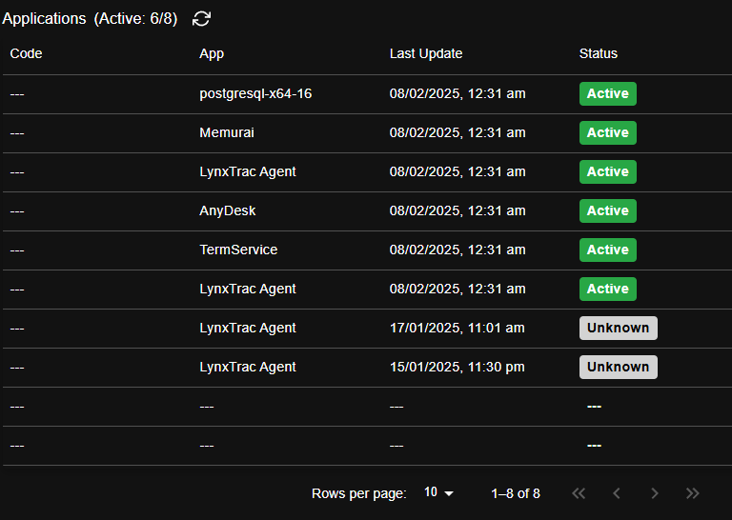Click the 17/01/2025, 11:01 am timestamp

[x=457, y=328]
